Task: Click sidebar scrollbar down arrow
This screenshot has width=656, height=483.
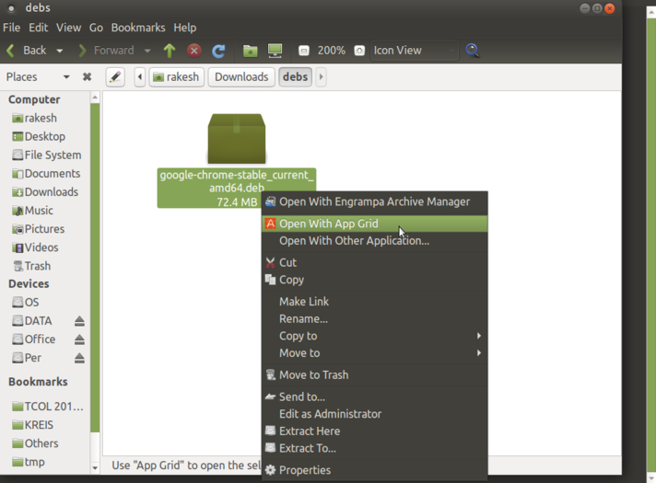Action: click(95, 468)
